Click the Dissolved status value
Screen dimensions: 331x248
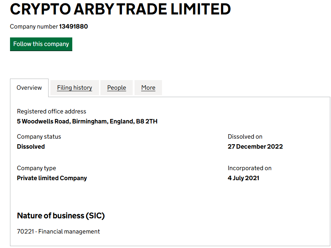(x=31, y=147)
